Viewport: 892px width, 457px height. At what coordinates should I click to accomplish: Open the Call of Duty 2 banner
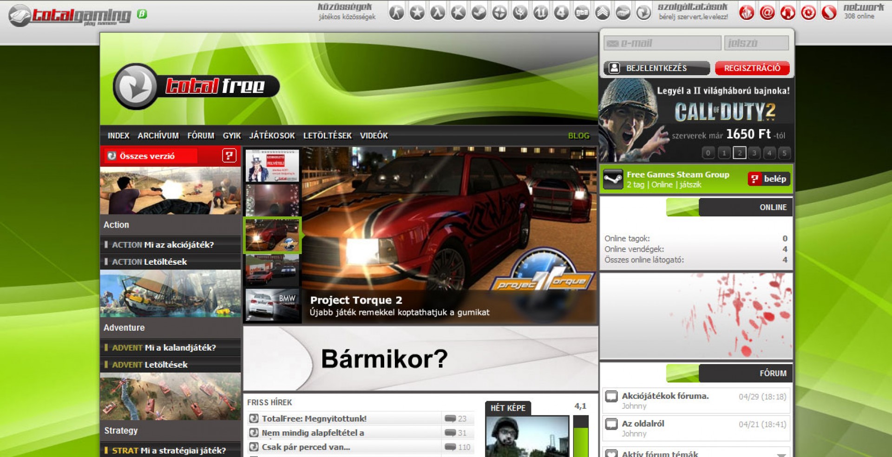coord(696,120)
